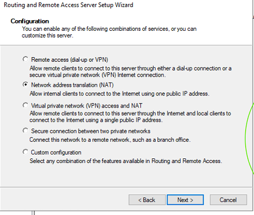
Task: Choose the VPN access and NAT radio circle
Action: click(25, 105)
